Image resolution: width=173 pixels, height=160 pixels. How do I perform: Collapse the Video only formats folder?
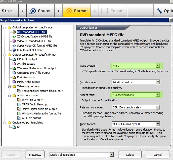(9, 87)
